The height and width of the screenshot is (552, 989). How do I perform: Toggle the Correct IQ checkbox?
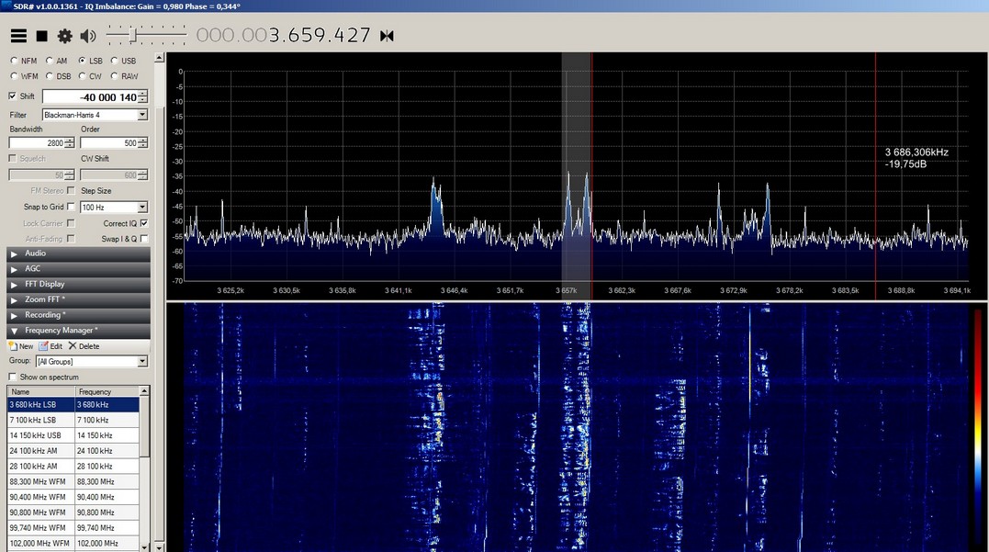(x=144, y=223)
